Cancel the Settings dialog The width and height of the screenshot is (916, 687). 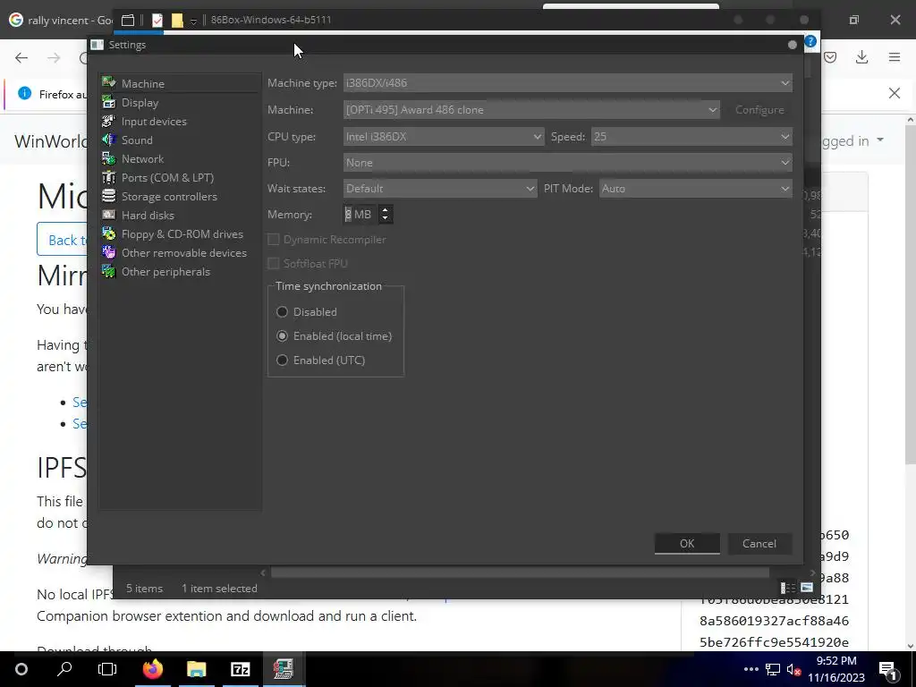(759, 543)
